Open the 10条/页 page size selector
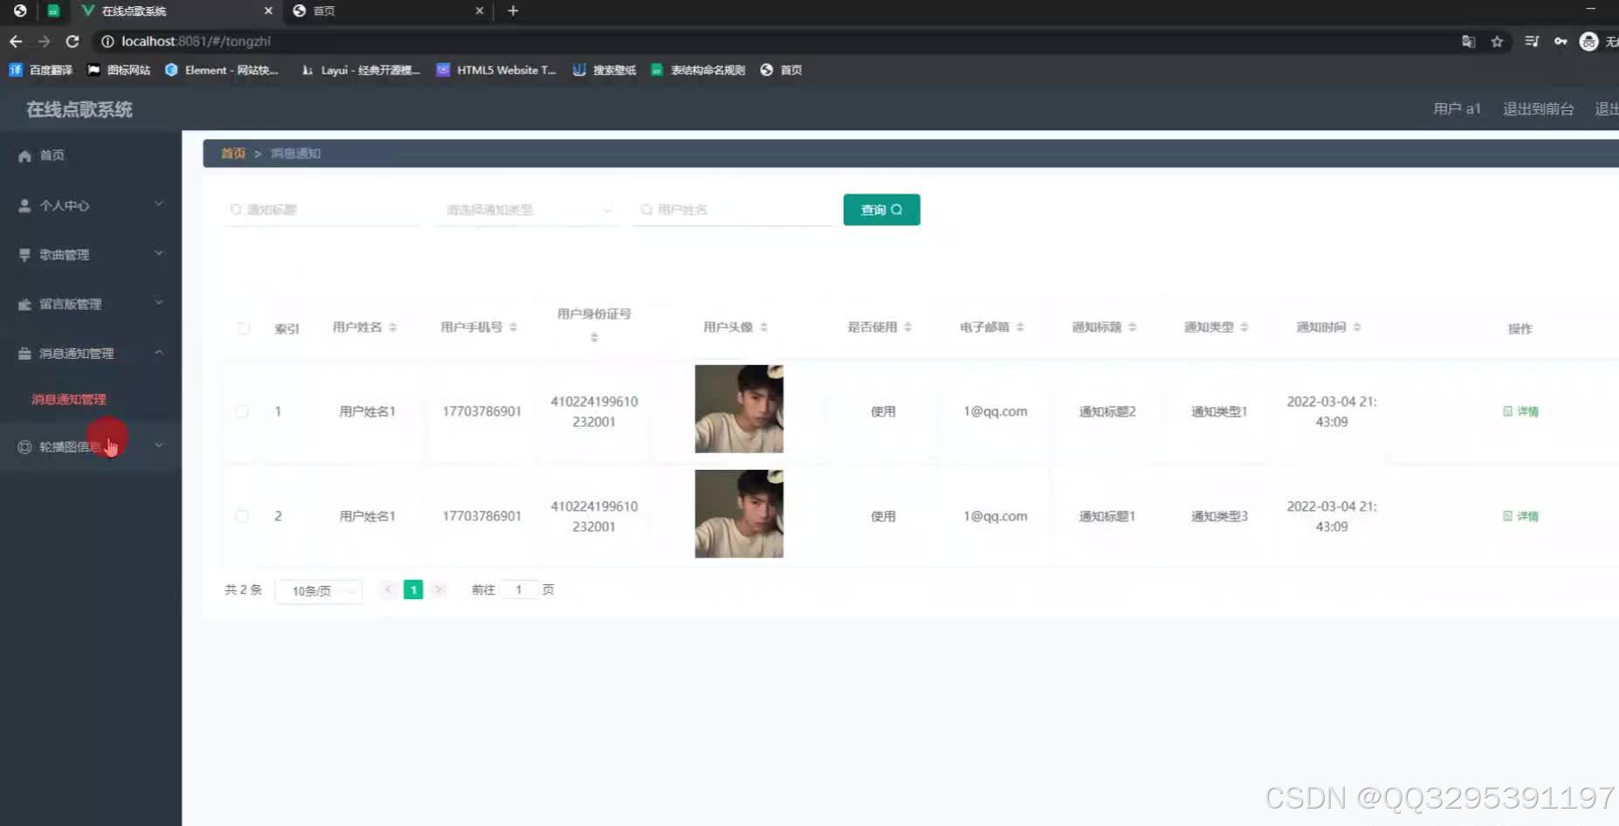The width and height of the screenshot is (1619, 826). click(x=318, y=590)
